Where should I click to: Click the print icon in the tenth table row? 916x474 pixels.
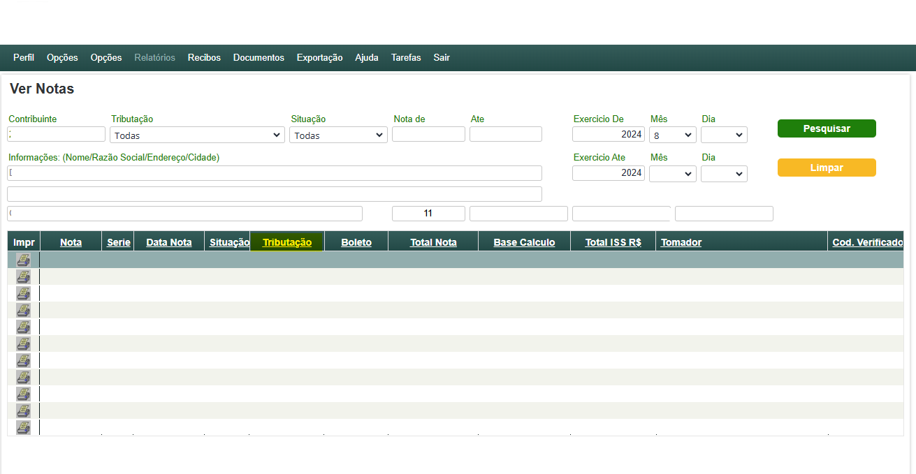click(24, 410)
